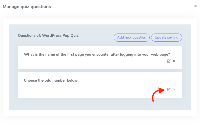Click the 'Questions of:' label text

[x=29, y=36]
